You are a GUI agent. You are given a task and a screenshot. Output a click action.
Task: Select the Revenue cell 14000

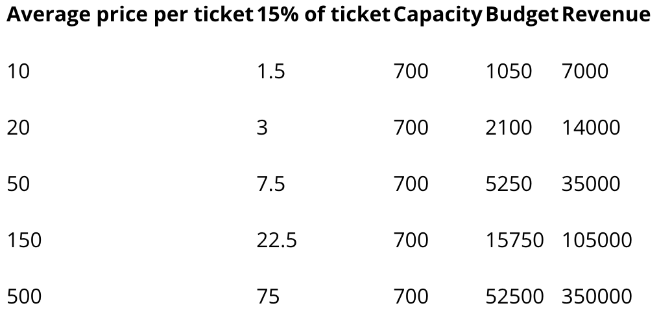coord(591,127)
